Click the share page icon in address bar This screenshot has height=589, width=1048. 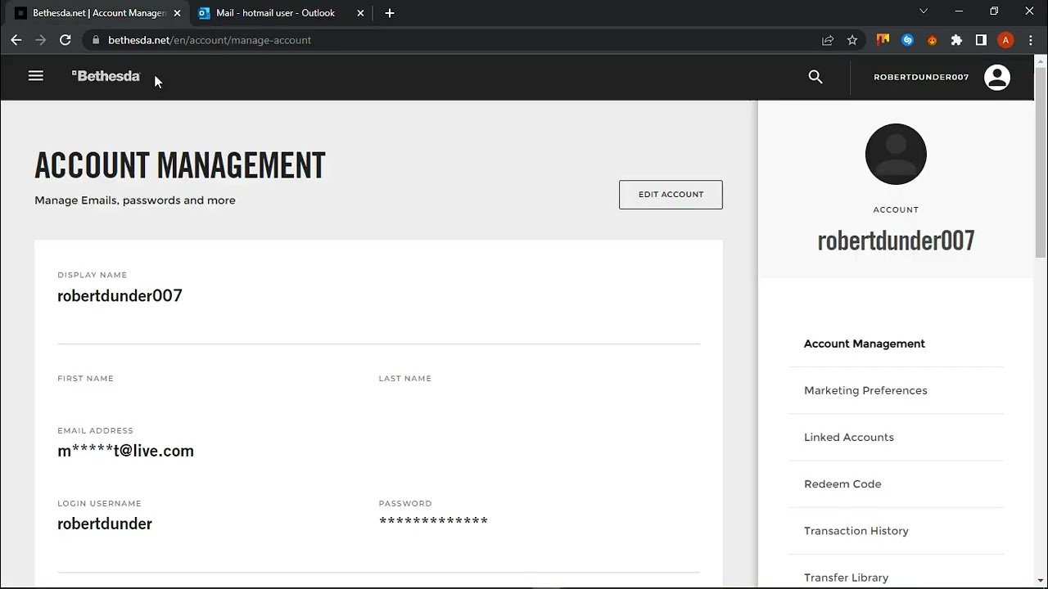(x=828, y=40)
